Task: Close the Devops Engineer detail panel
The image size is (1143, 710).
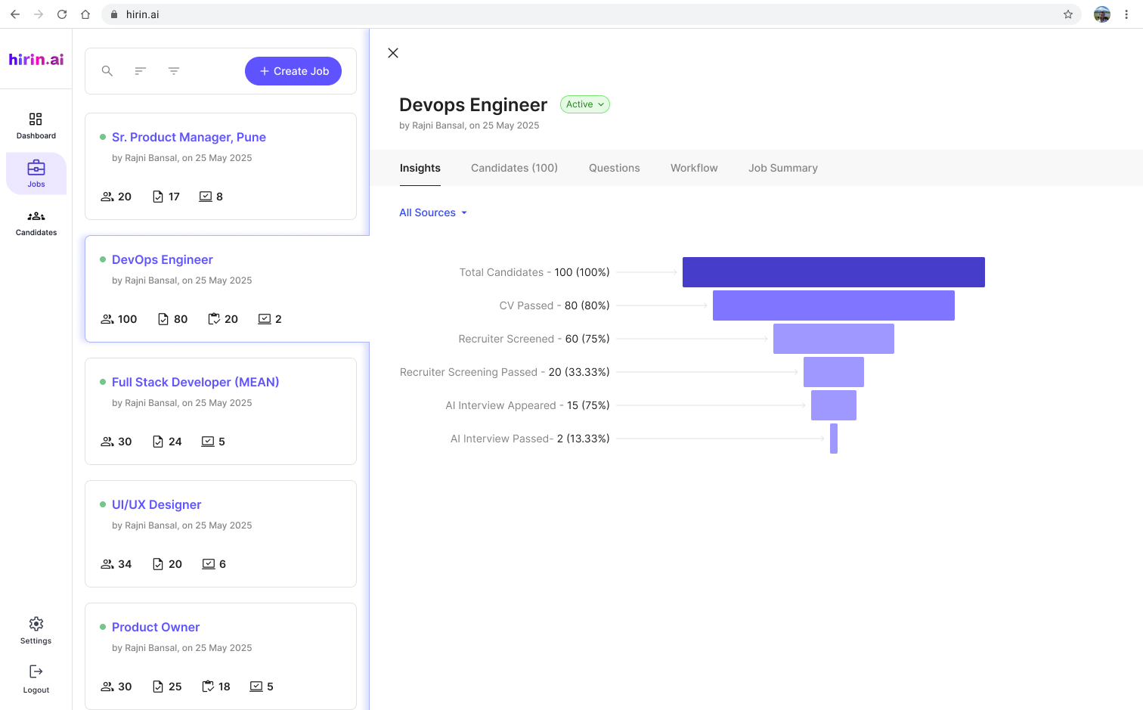Action: click(393, 53)
